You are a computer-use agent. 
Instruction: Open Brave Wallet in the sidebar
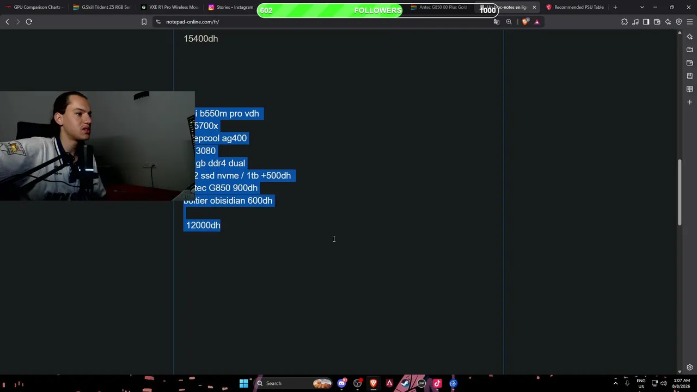689,63
